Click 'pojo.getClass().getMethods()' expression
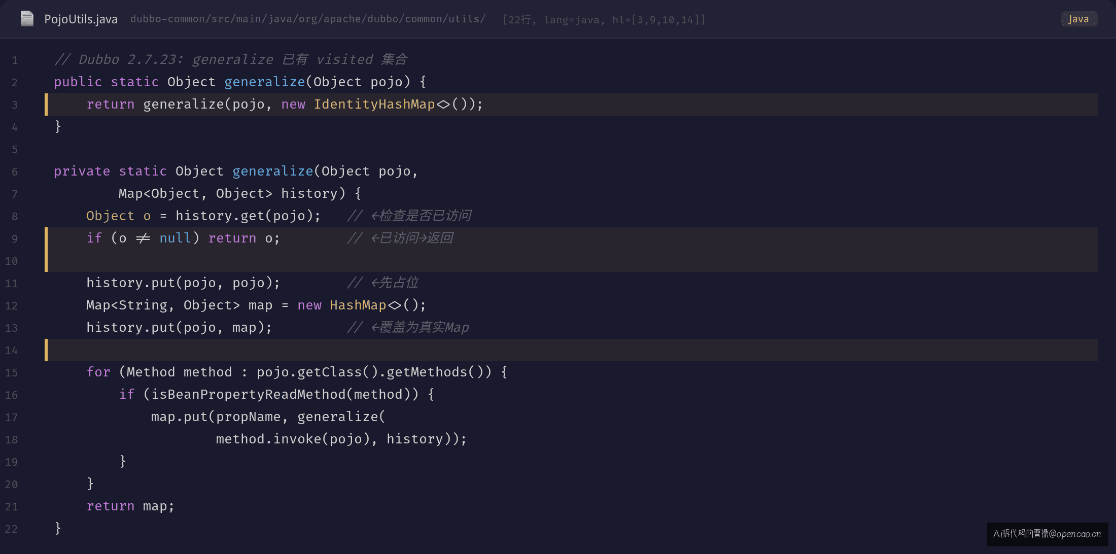 [374, 372]
